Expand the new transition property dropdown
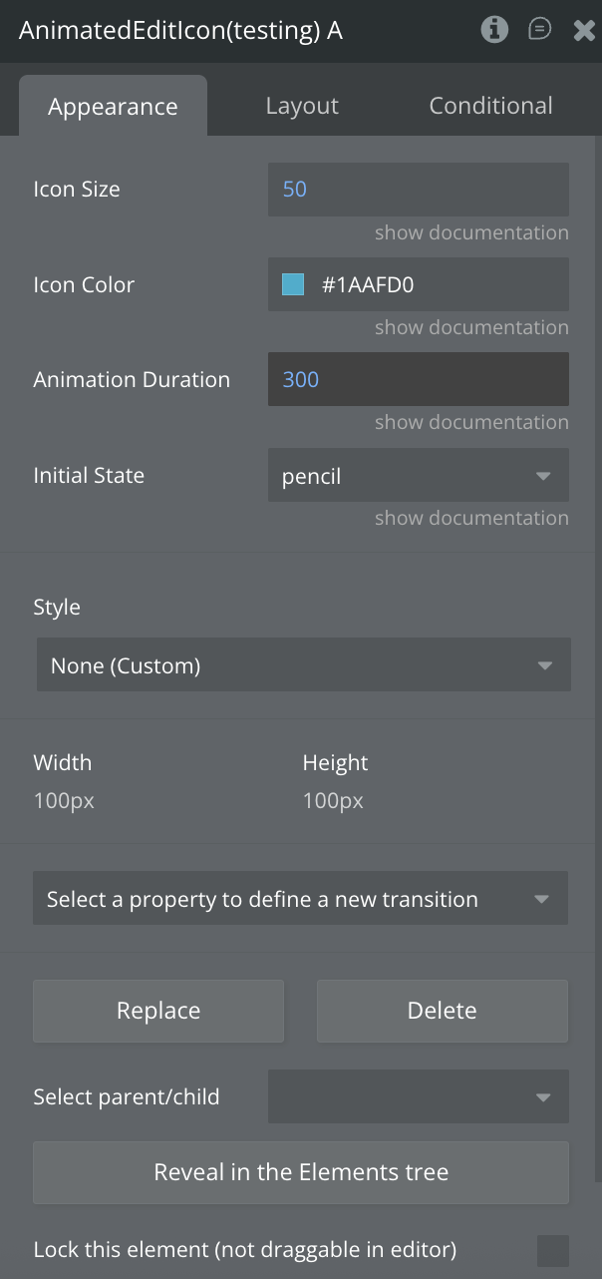Image resolution: width=602 pixels, height=1279 pixels. tap(300, 899)
